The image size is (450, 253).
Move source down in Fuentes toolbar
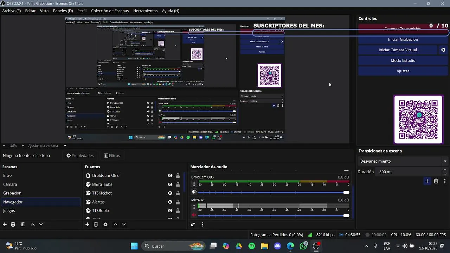[123, 225]
